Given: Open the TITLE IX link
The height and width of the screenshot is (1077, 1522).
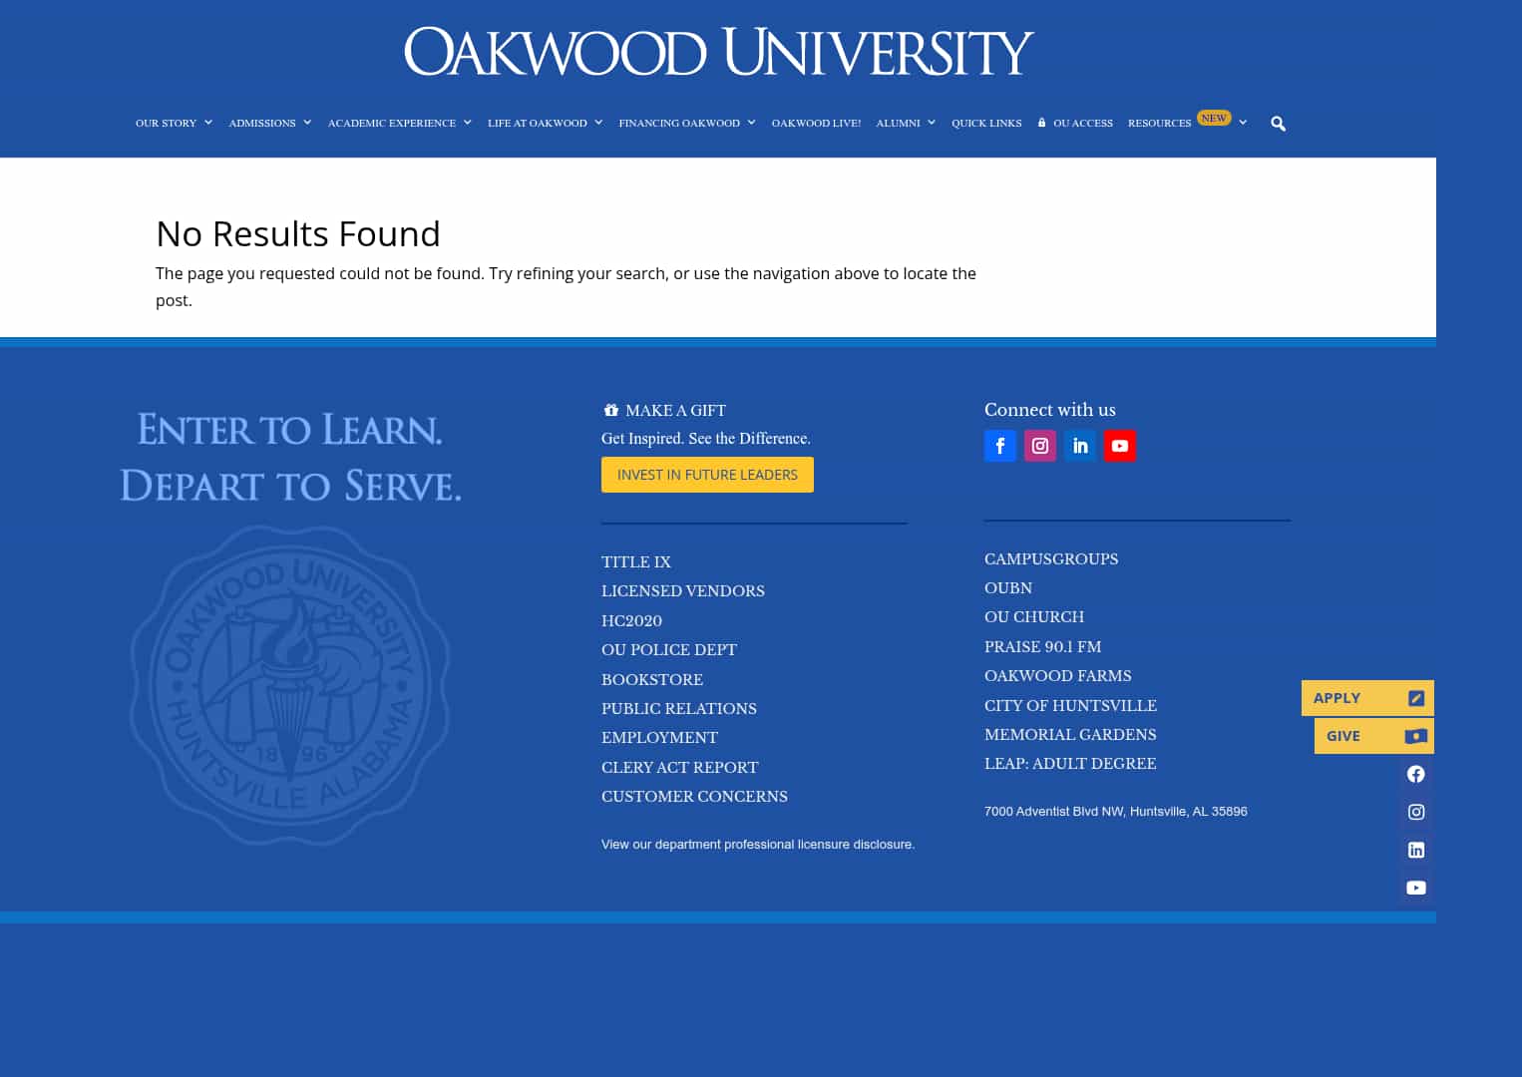Looking at the screenshot, I should (x=636, y=561).
